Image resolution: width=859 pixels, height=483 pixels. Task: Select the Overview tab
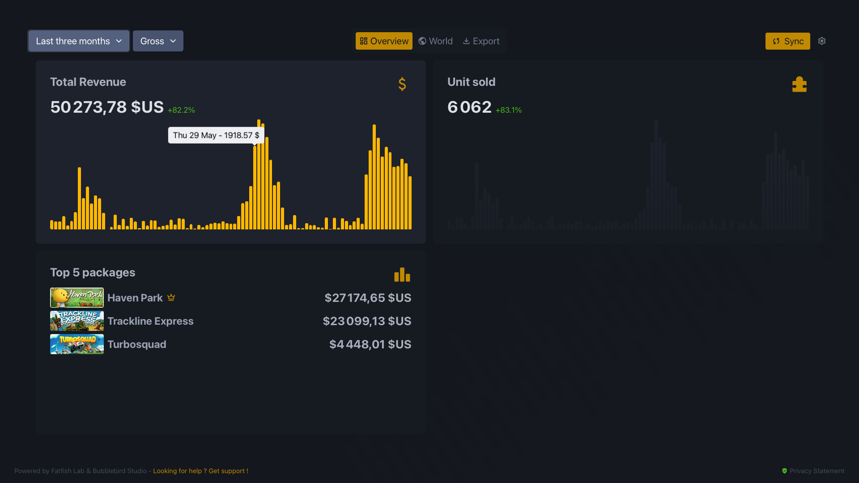click(x=383, y=41)
